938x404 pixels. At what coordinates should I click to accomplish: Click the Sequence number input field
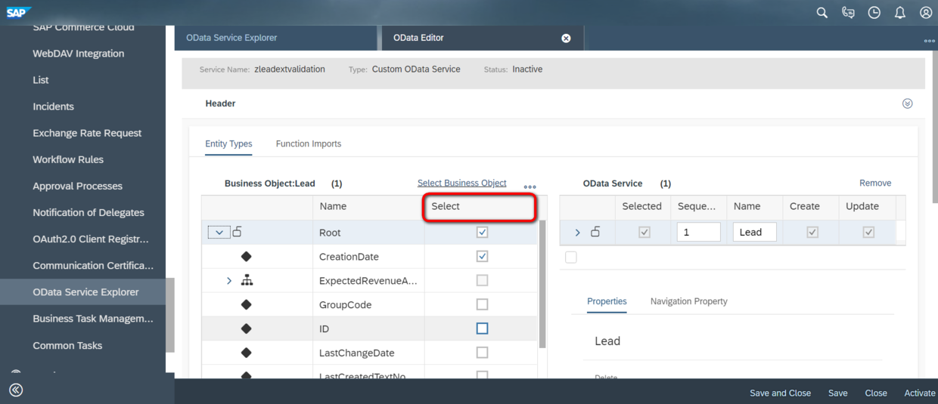[698, 233]
